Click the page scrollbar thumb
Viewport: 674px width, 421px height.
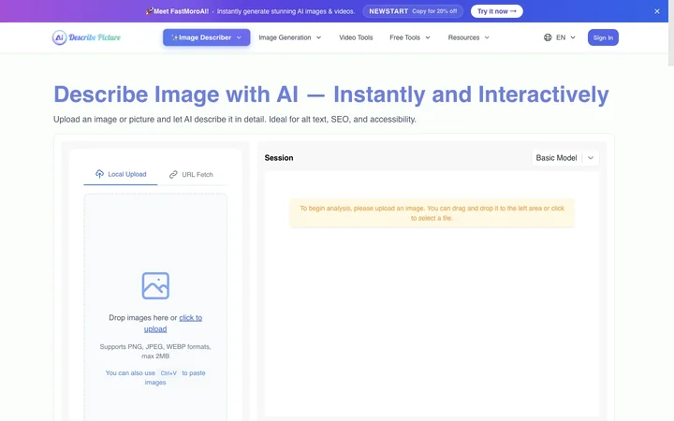(x=671, y=33)
